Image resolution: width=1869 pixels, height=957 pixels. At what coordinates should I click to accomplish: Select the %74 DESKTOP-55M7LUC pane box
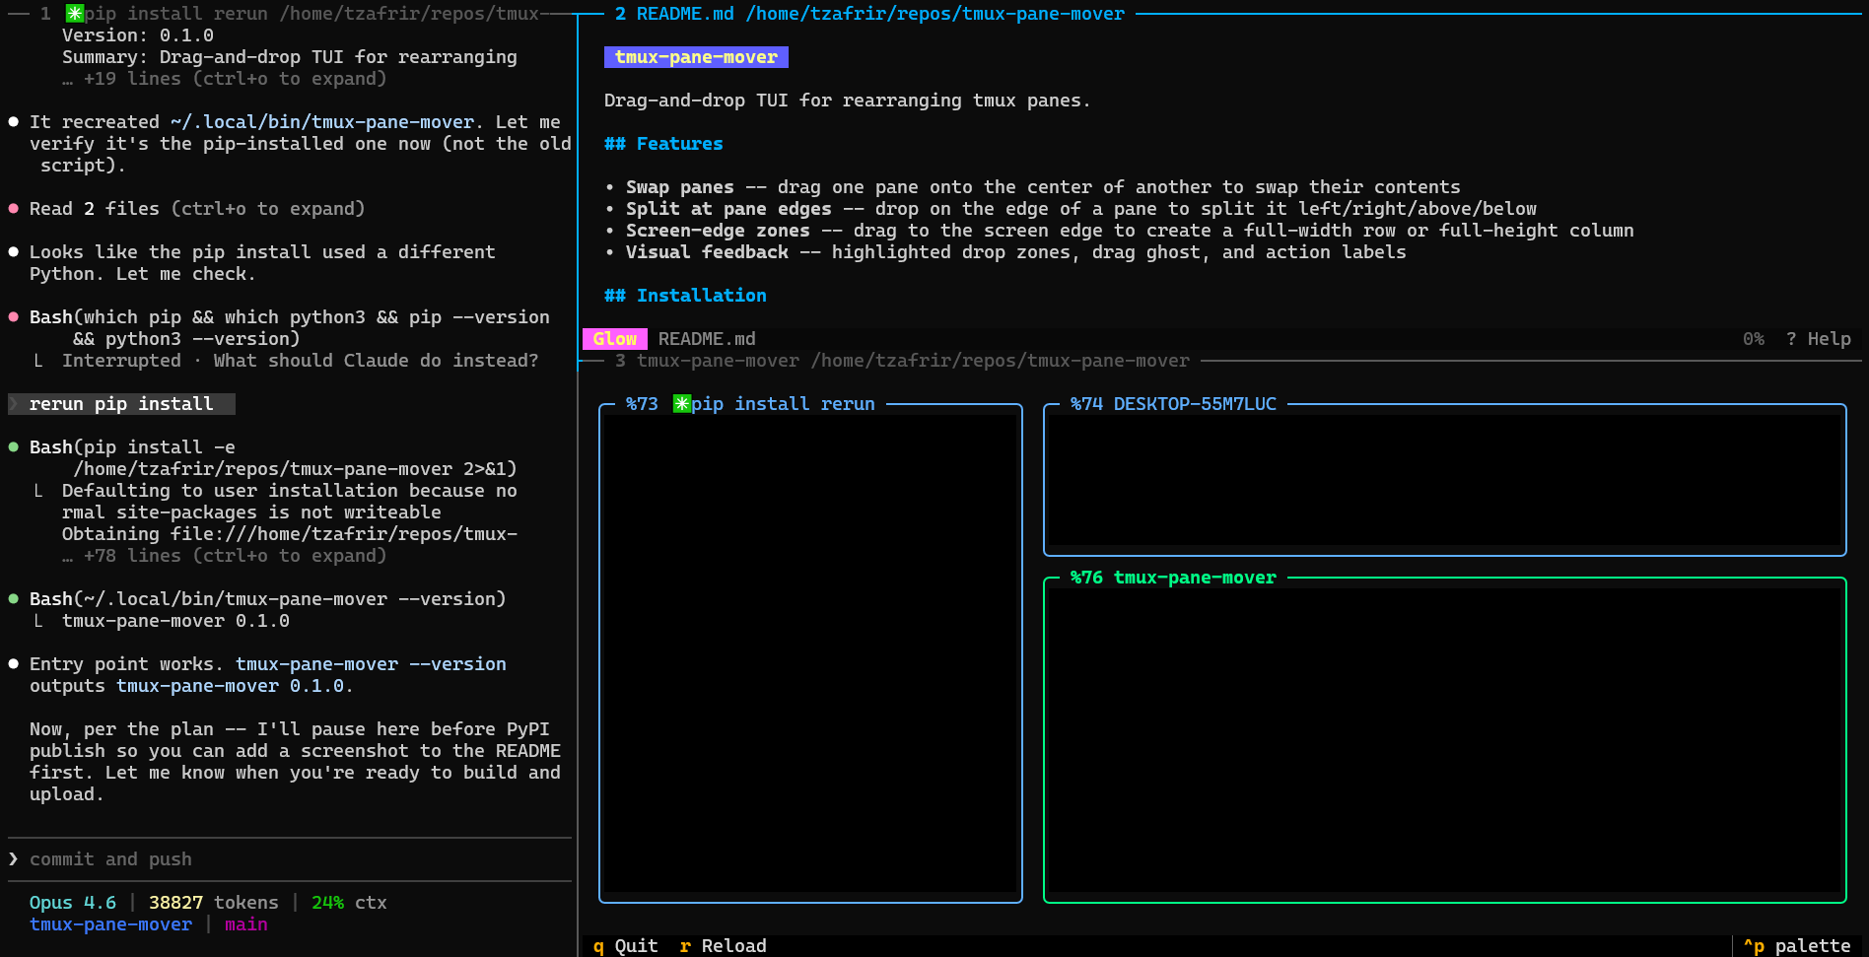[1444, 480]
